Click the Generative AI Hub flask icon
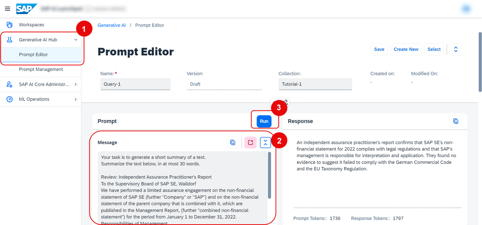The height and width of the screenshot is (225, 482). pyautogui.click(x=10, y=40)
